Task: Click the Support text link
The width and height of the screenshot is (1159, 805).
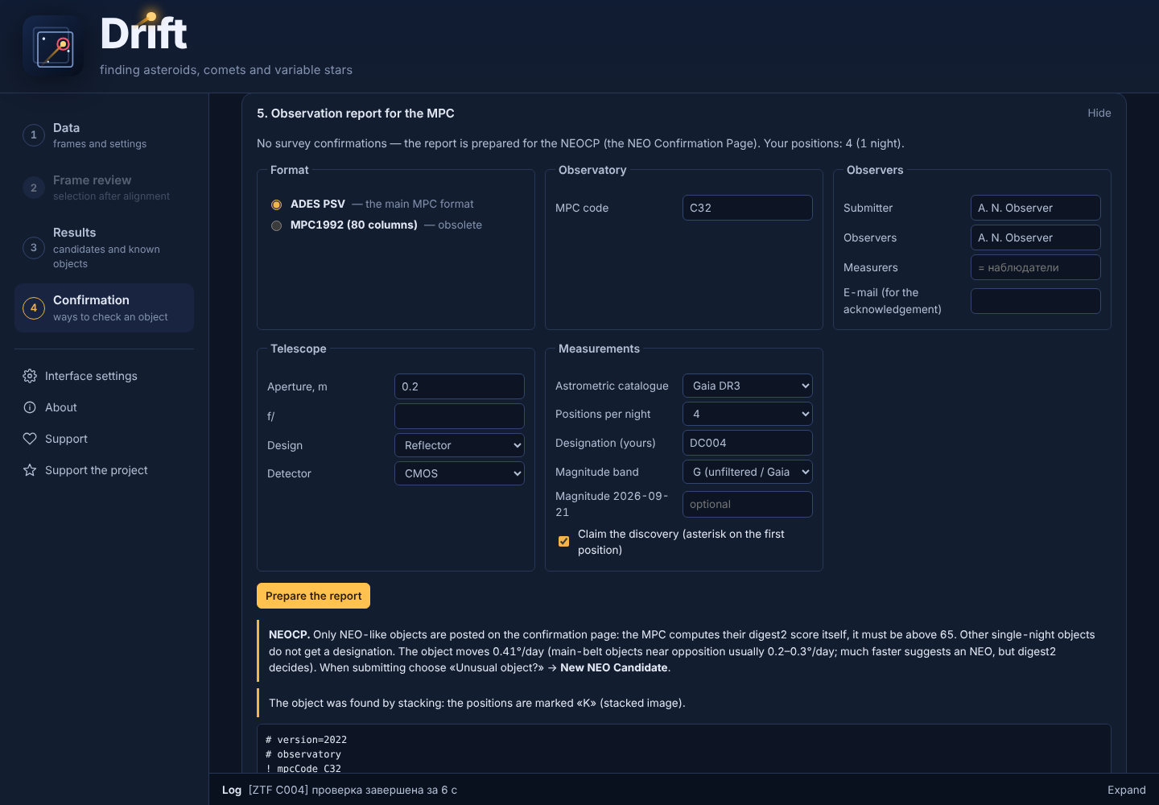Action: pos(66,439)
